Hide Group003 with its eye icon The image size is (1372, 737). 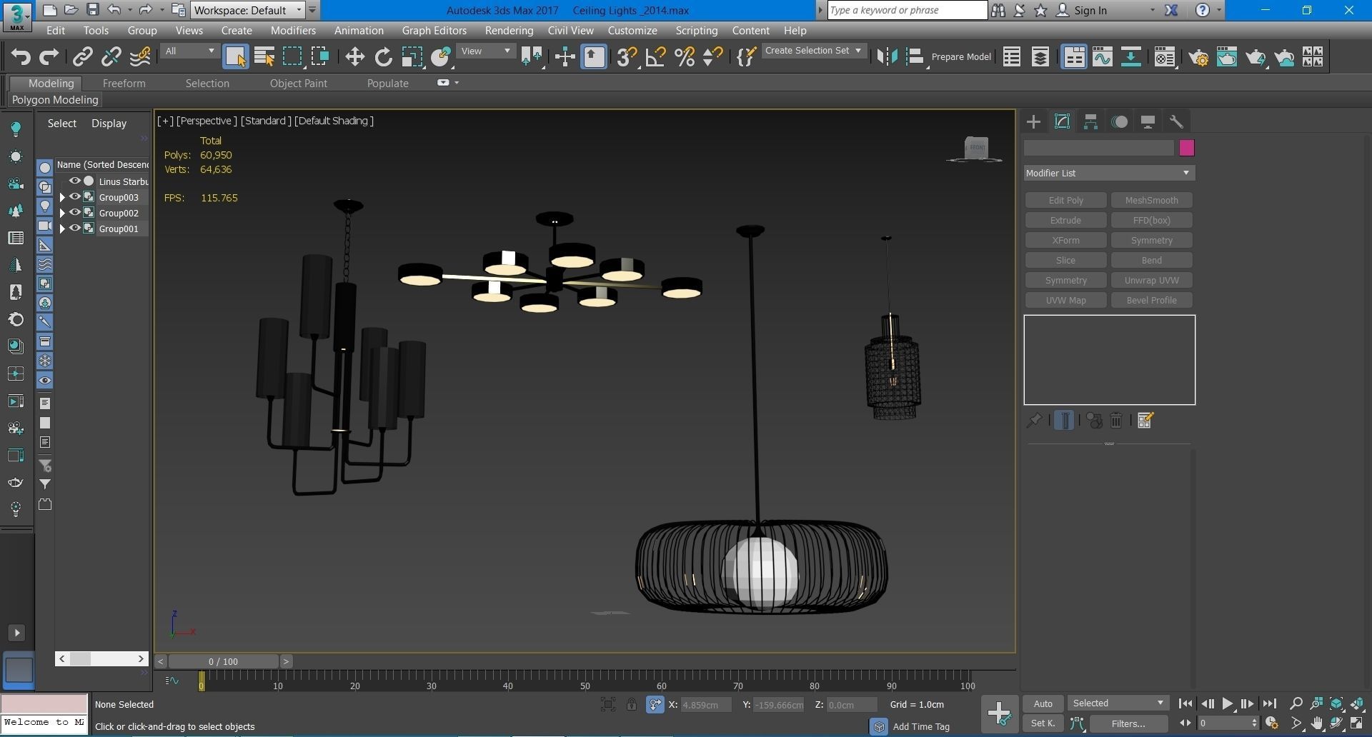coord(74,197)
